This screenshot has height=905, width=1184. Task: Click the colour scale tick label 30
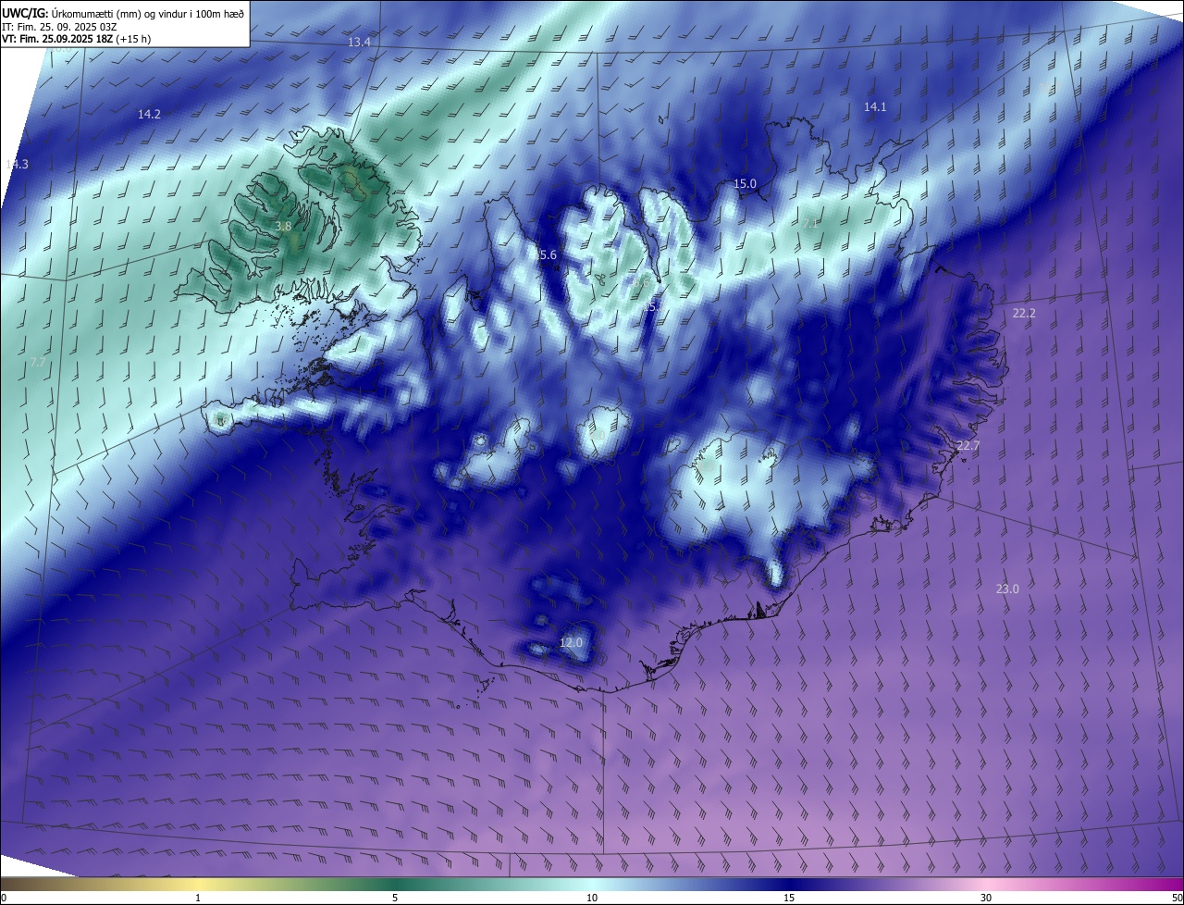[x=986, y=898]
